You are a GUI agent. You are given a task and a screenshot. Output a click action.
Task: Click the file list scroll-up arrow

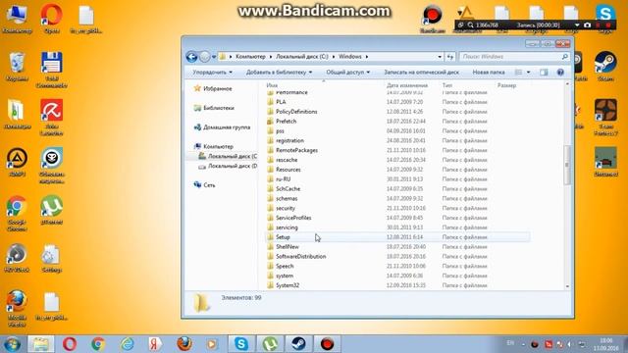[567, 84]
